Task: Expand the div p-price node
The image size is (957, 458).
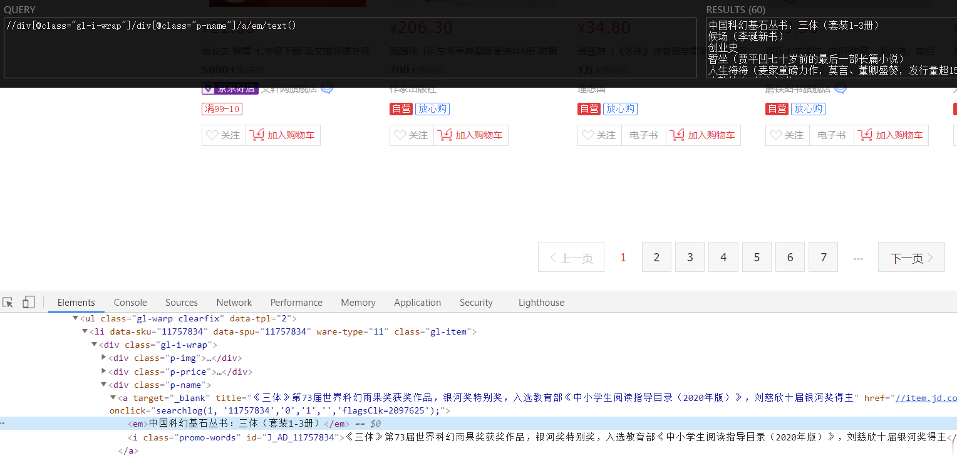Action: (x=104, y=372)
